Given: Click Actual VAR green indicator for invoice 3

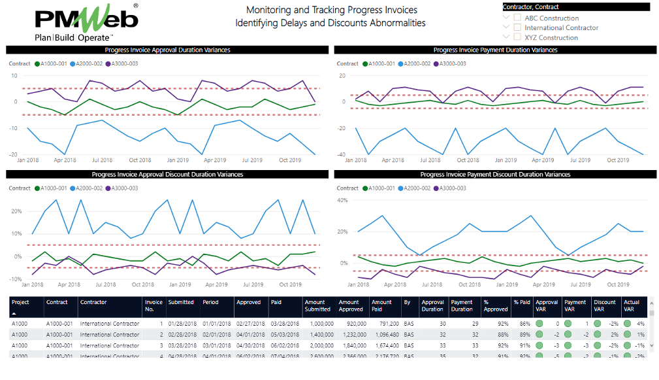Looking at the screenshot, I should point(627,345).
